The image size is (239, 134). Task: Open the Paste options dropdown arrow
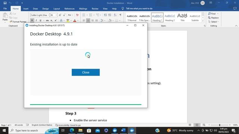[x=5, y=22]
